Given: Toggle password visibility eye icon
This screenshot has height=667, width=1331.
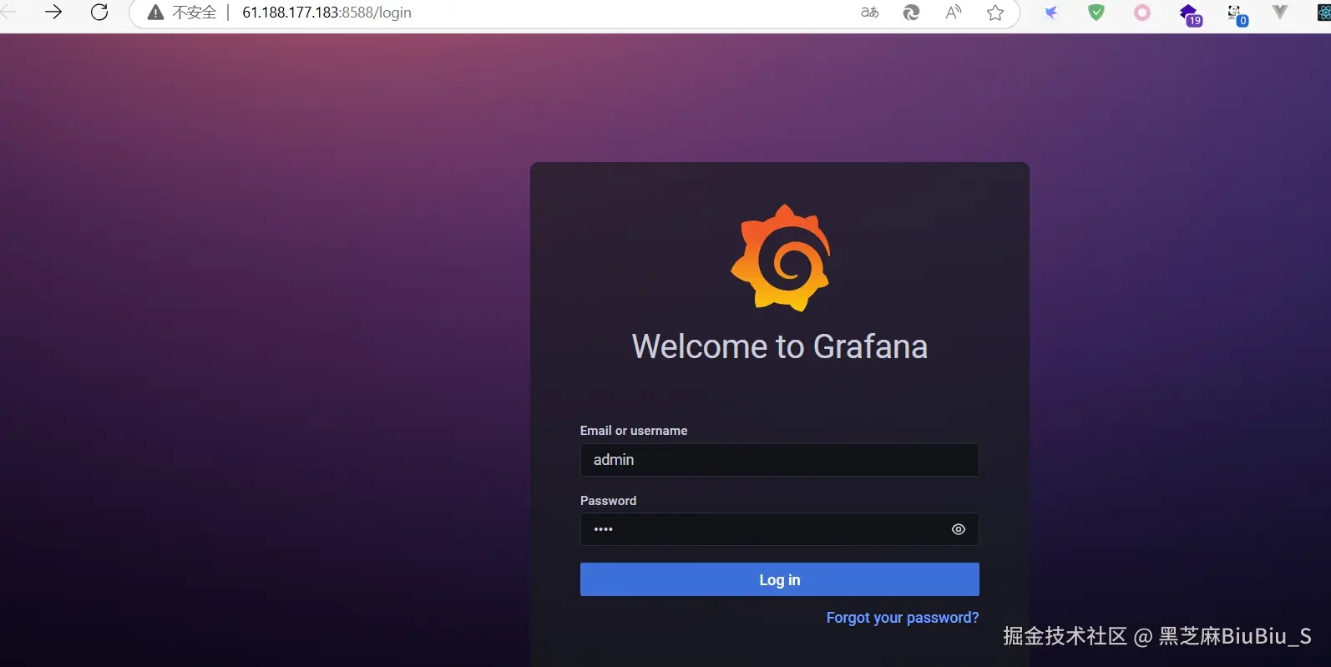Looking at the screenshot, I should click(x=958, y=529).
